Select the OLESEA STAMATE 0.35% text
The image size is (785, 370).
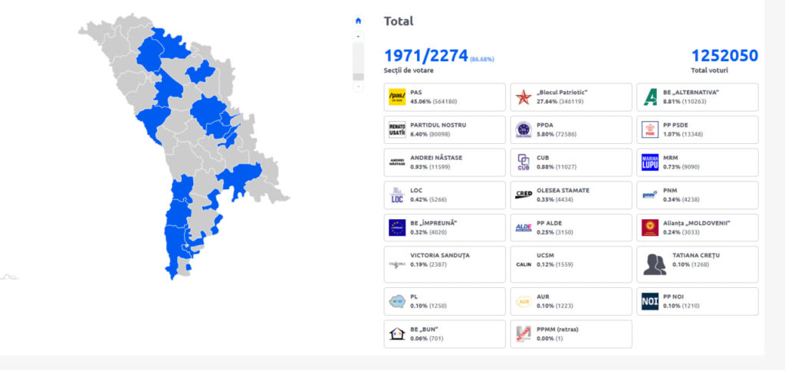click(563, 195)
